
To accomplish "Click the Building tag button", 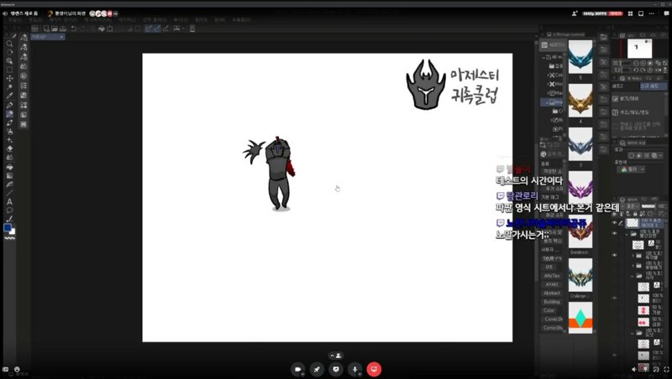I will [x=552, y=301].
